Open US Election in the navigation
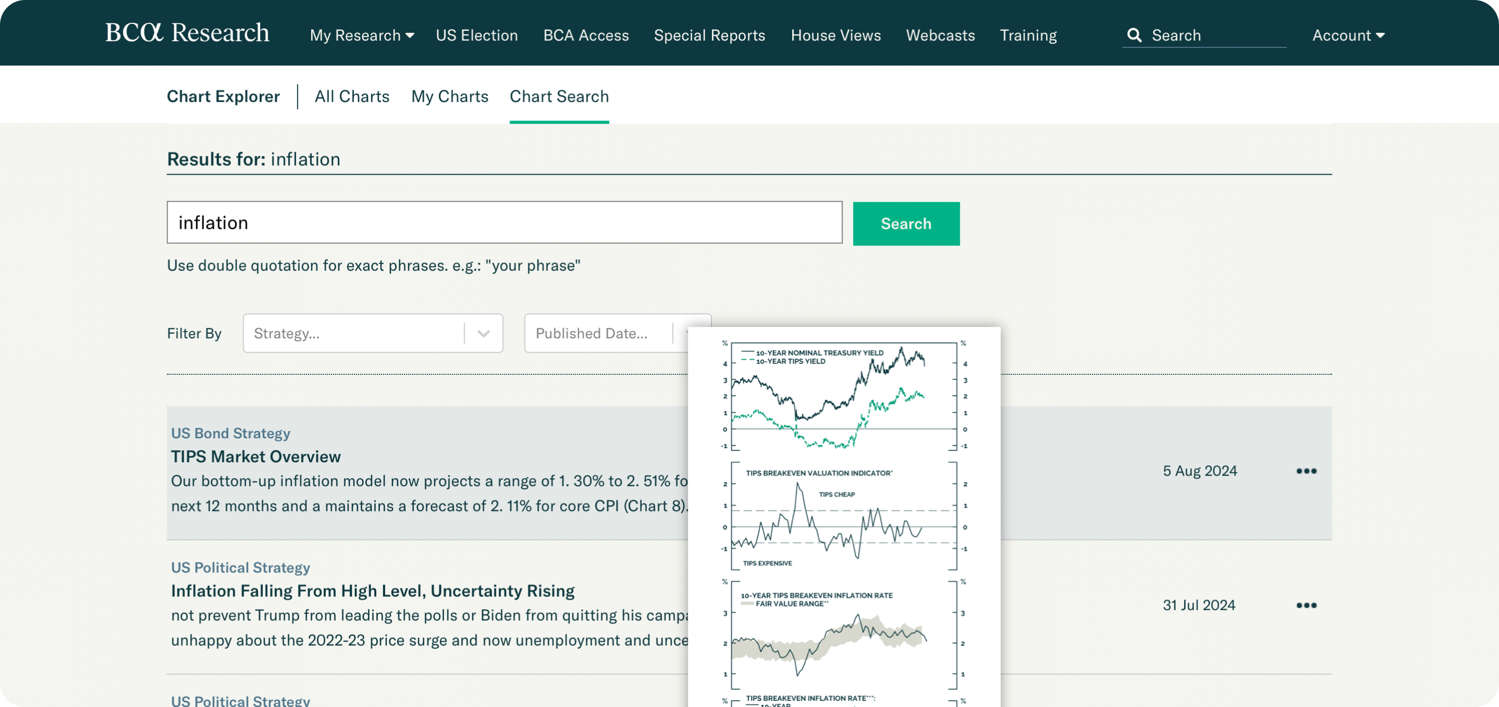1499x707 pixels. 476,35
